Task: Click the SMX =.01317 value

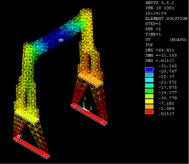Action: pos(160,61)
